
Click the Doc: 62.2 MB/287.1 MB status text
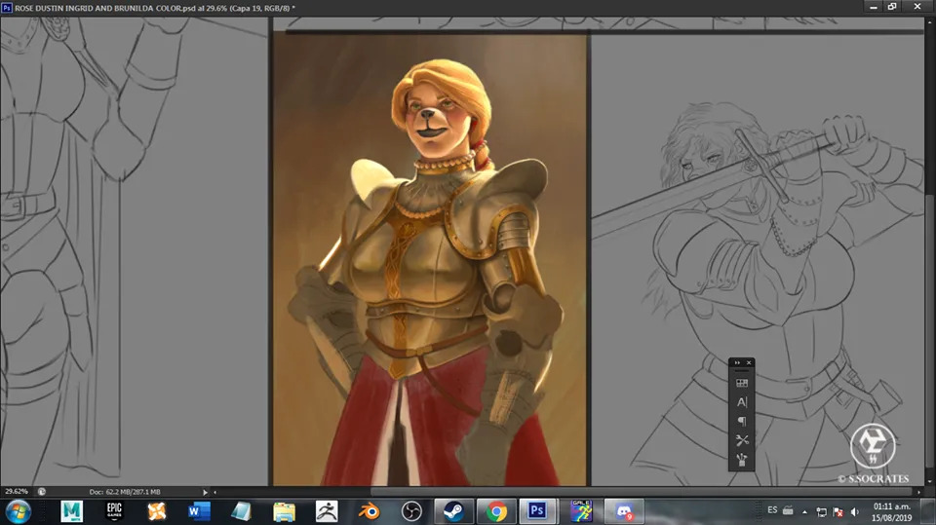[125, 492]
